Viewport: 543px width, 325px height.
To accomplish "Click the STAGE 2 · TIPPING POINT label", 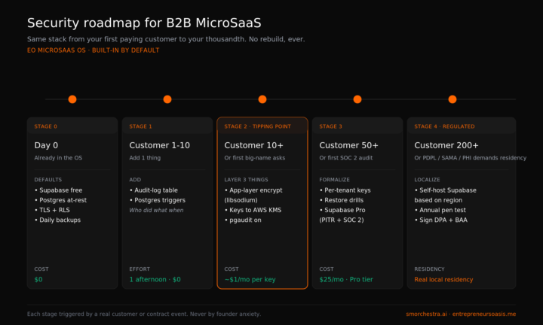I will tap(258, 126).
